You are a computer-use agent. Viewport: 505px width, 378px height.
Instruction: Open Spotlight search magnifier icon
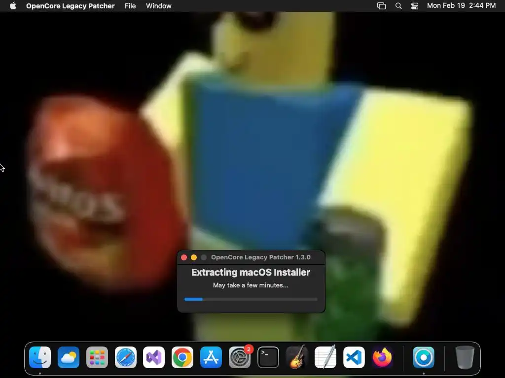pos(398,6)
